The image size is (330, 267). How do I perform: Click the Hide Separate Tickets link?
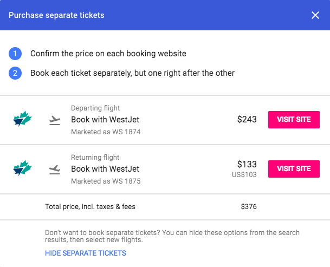click(86, 253)
